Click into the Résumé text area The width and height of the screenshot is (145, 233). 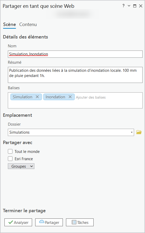pos(75,75)
